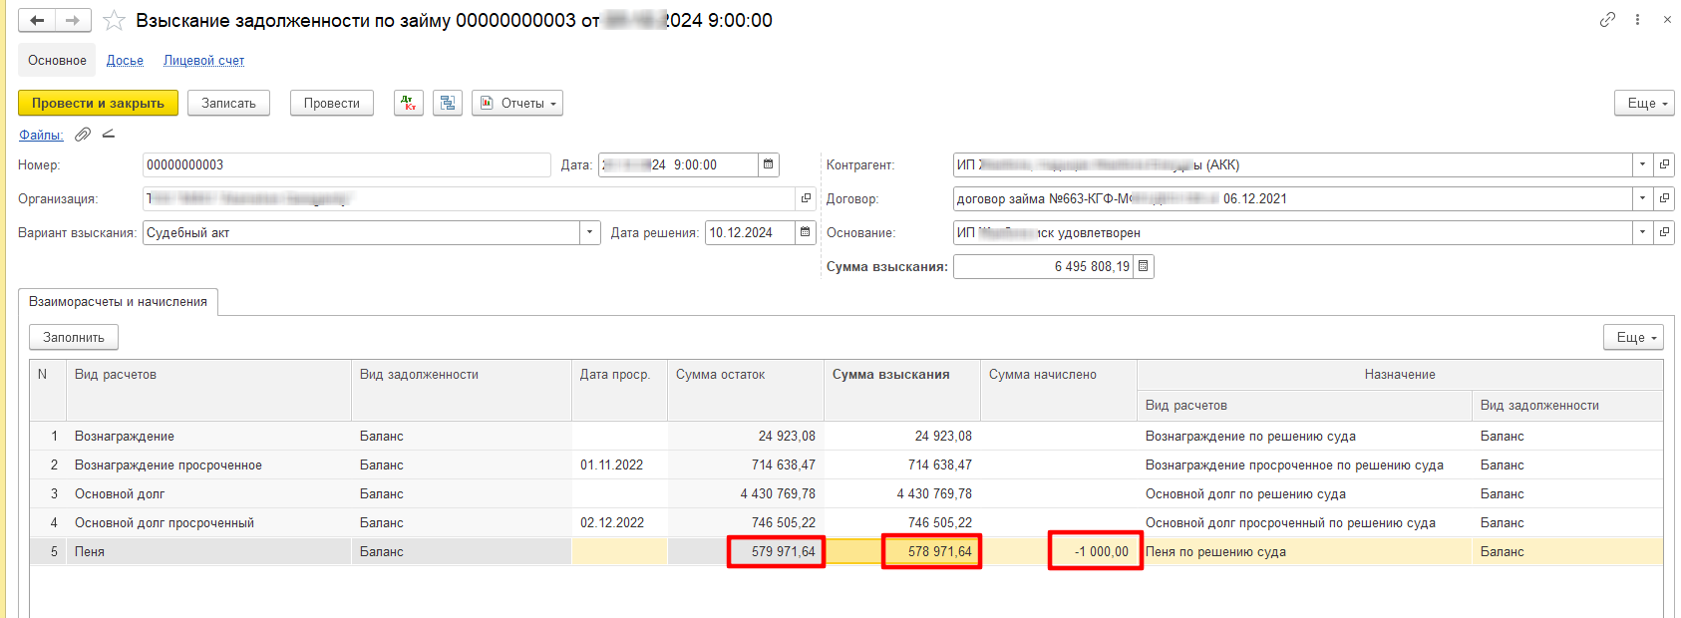Open the Файлы link
Viewport: 1681px width, 618px height.
[41, 135]
